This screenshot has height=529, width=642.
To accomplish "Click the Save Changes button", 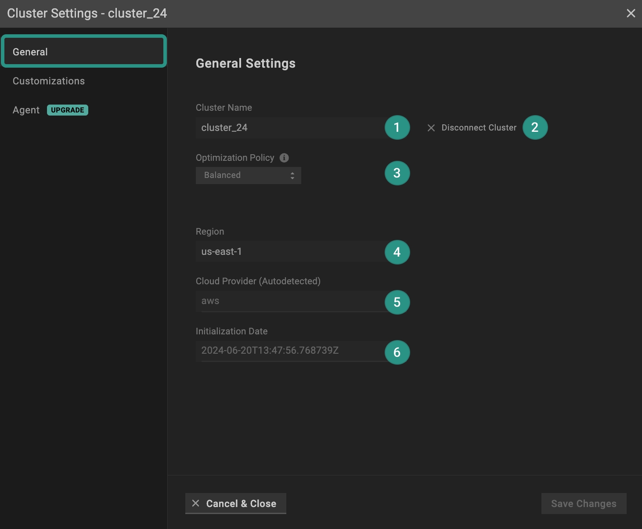I will pyautogui.click(x=584, y=504).
